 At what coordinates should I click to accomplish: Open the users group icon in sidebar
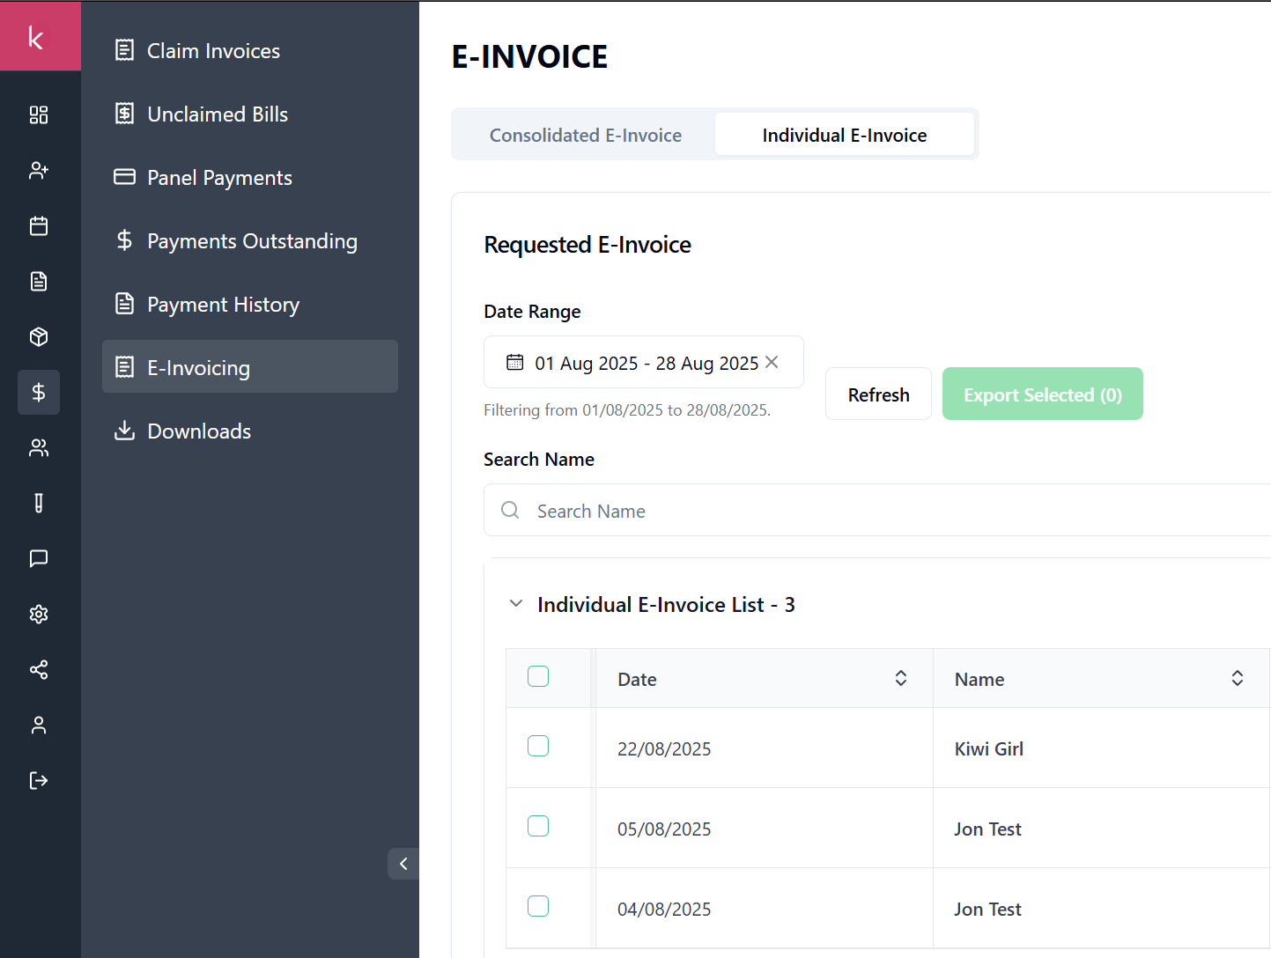39,447
